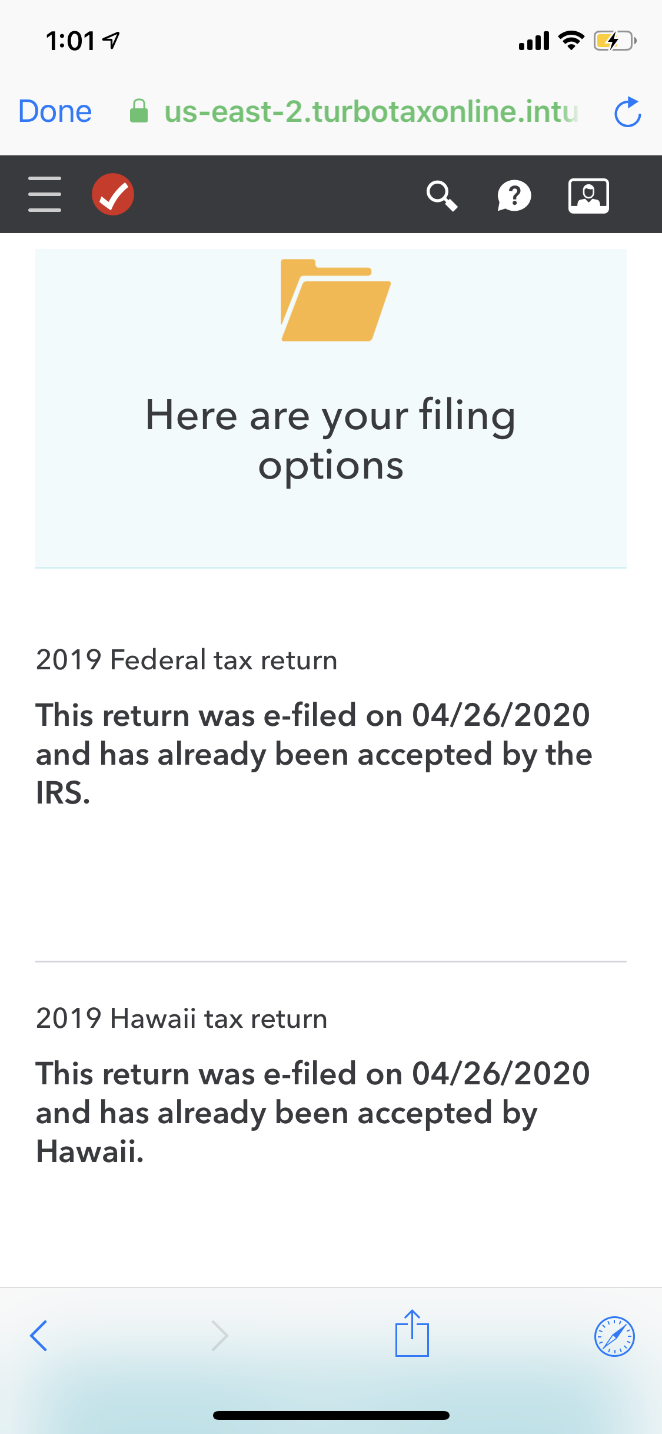
Task: Open help via question mark bubble
Action: 514,195
